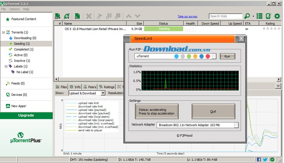The height and width of the screenshot is (163, 284).
Task: Collapse the Torrents tree node
Action: pyautogui.click(x=4, y=33)
